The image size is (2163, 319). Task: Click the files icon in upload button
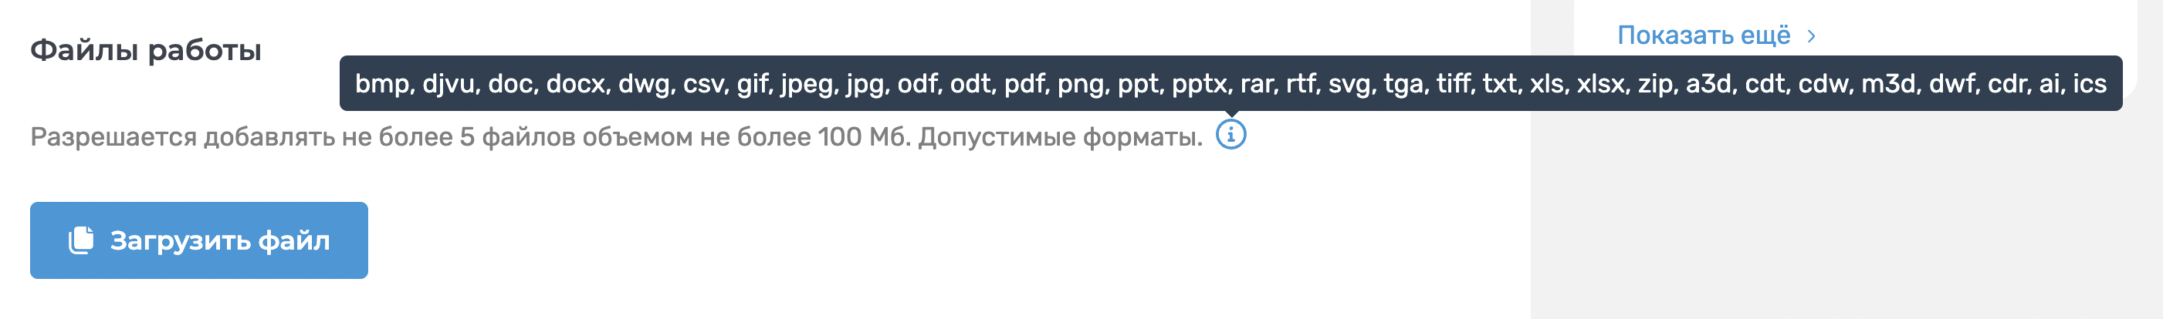82,240
